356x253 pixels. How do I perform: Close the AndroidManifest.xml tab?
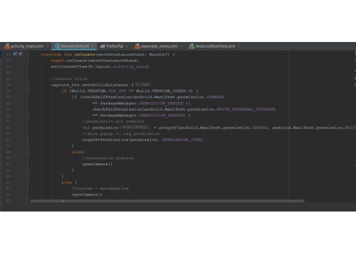tap(239, 46)
